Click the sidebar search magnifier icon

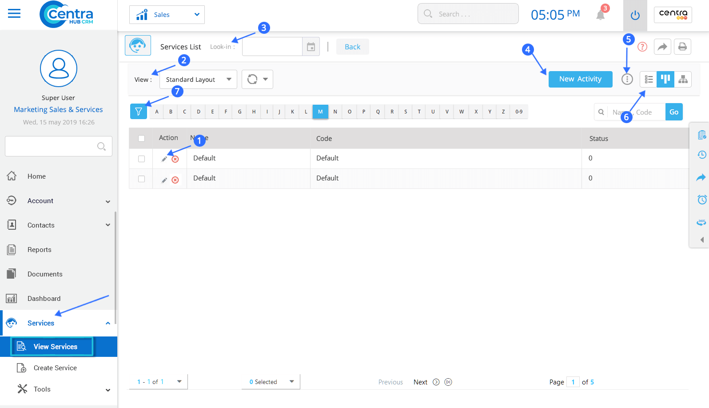coord(101,146)
